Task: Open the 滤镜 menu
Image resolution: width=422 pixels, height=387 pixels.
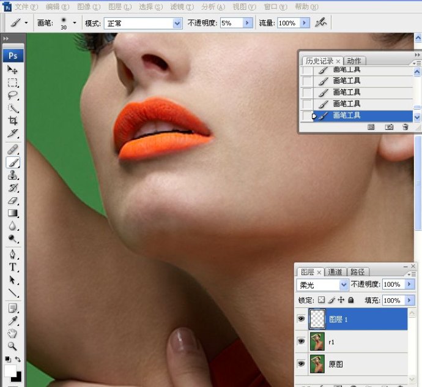Action: (x=182, y=7)
